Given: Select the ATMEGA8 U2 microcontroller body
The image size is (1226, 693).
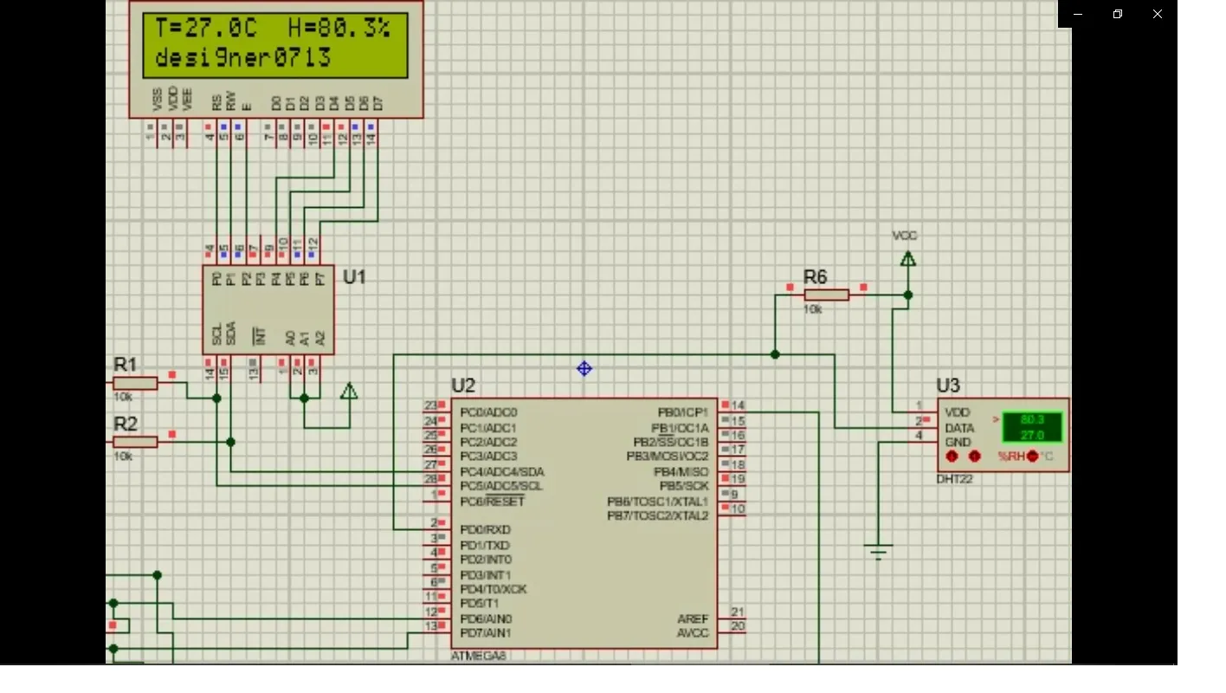Looking at the screenshot, I should 584,554.
